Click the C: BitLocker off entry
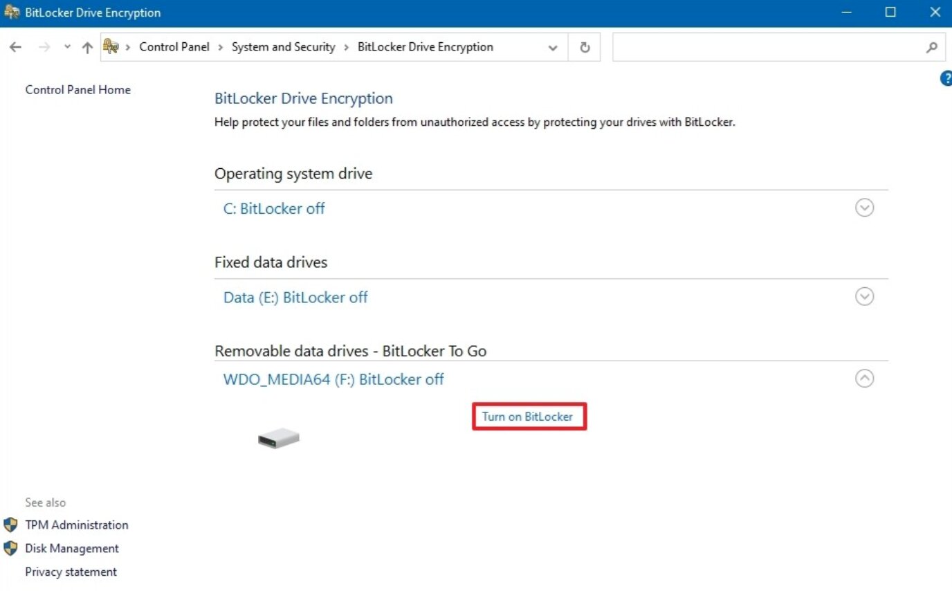Viewport: 952px width, 591px height. click(274, 208)
